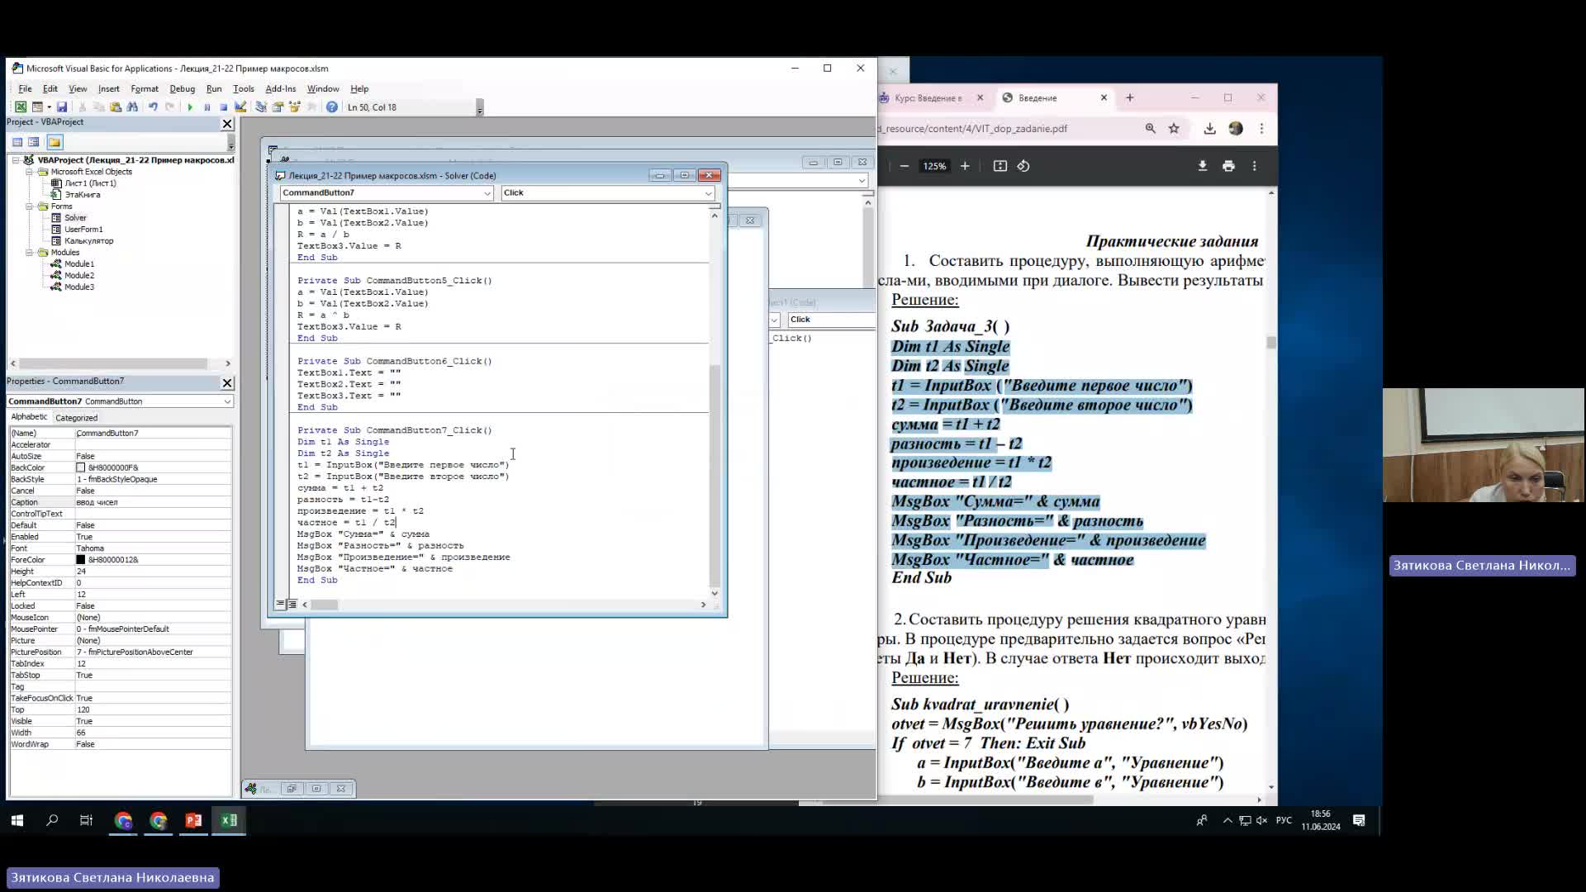Viewport: 1586px width, 892px height.
Task: Collapse the Forms folder node
Action: pos(29,206)
